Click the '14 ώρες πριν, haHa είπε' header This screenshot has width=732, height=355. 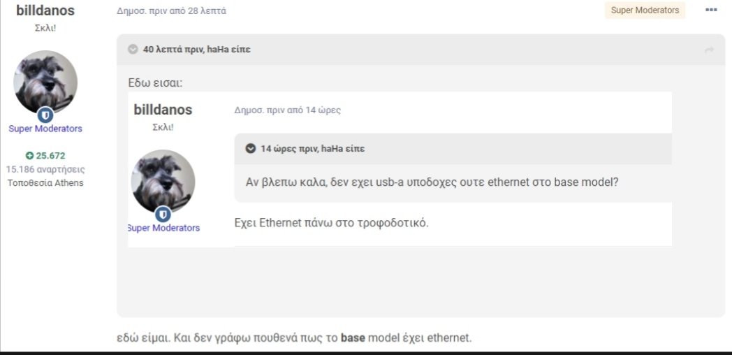pos(313,149)
